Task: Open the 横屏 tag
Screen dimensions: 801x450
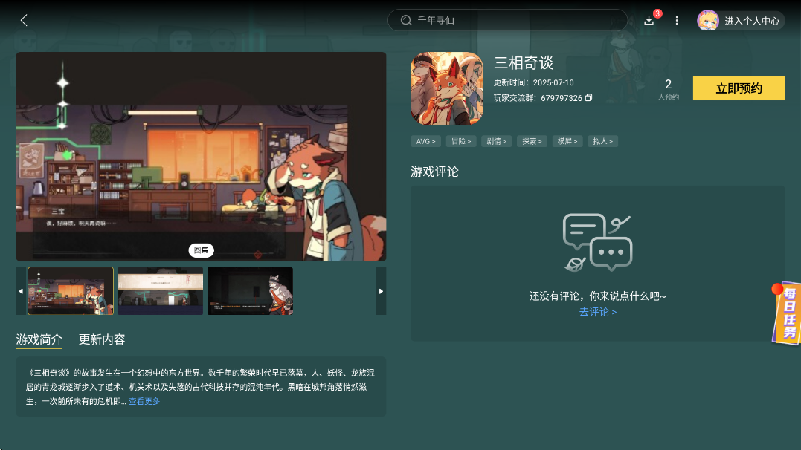Action: [x=567, y=141]
